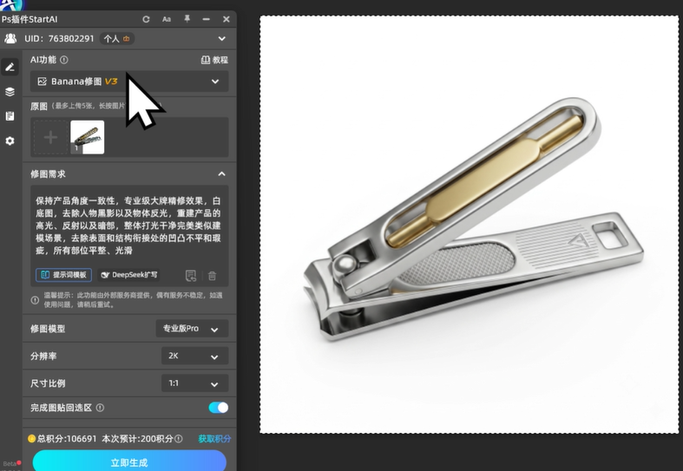Open the settings gear in sidebar
This screenshot has width=683, height=471.
pyautogui.click(x=10, y=141)
